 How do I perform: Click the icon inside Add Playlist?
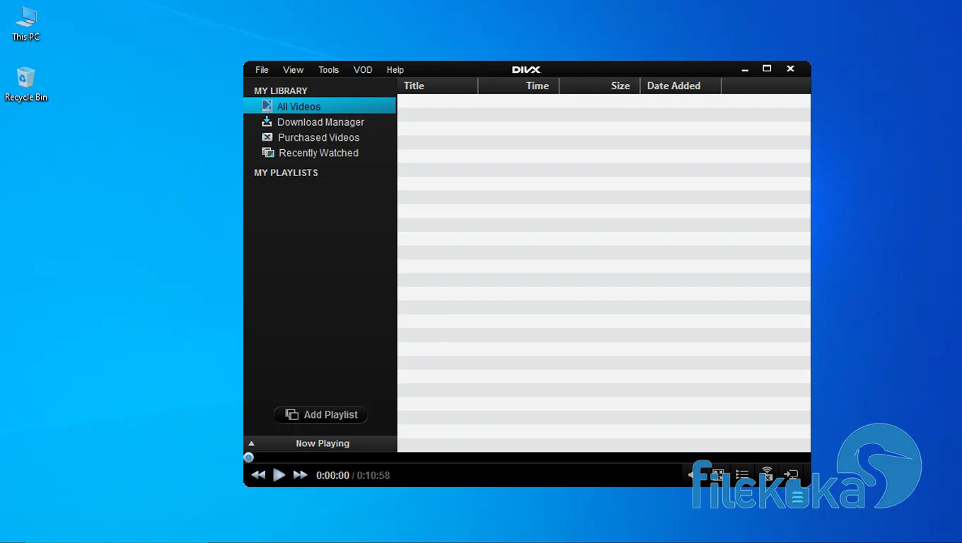(x=291, y=415)
